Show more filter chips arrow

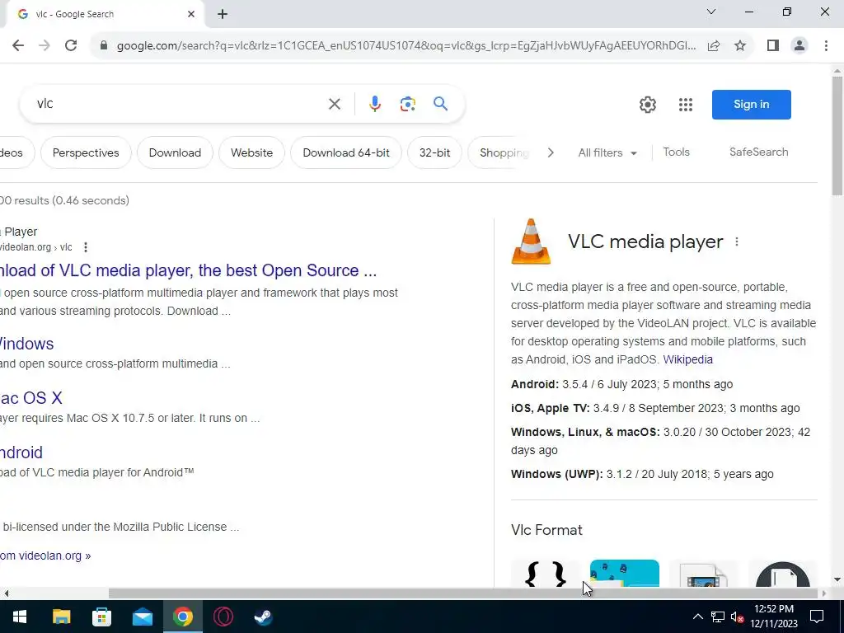550,152
